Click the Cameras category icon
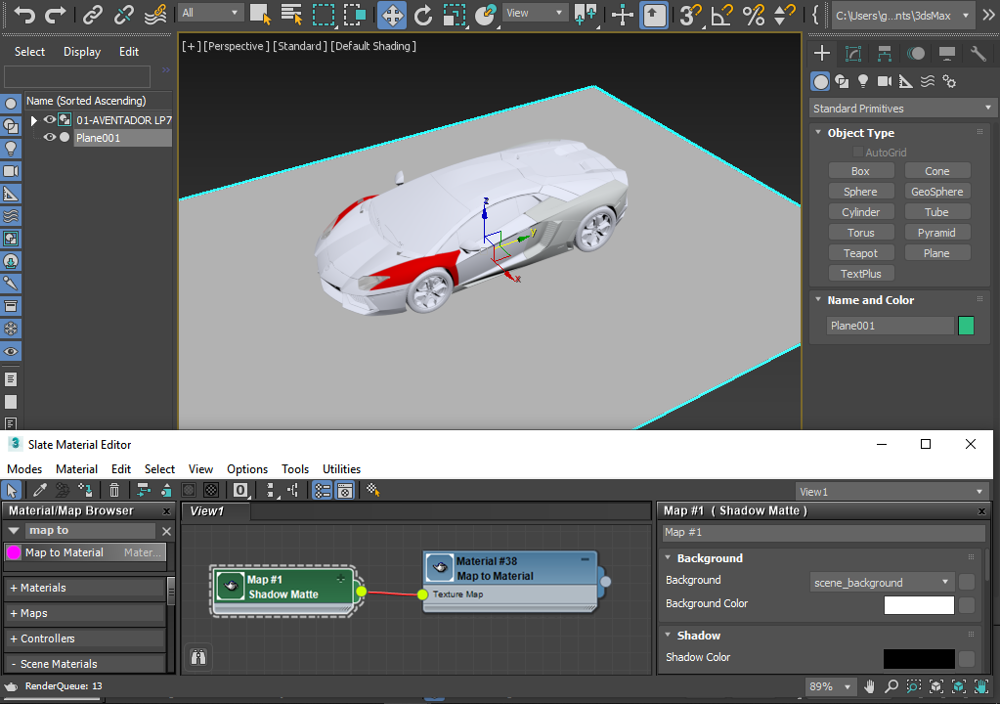This screenshot has width=1000, height=704. tap(885, 82)
